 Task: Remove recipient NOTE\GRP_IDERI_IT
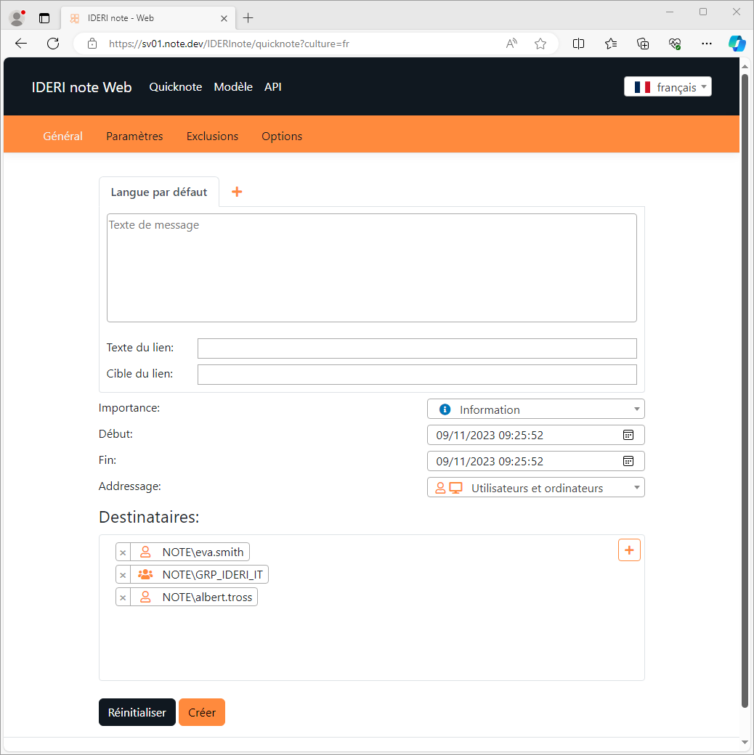tap(123, 574)
